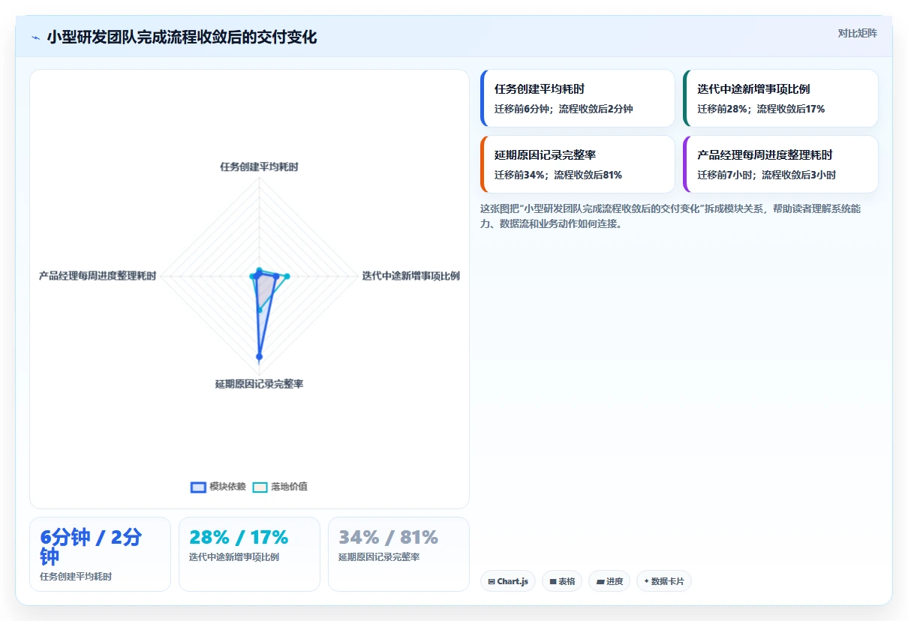The height and width of the screenshot is (621, 908).
Task: Click the radar axis label 延期原因记录完整率
Action: [x=259, y=383]
